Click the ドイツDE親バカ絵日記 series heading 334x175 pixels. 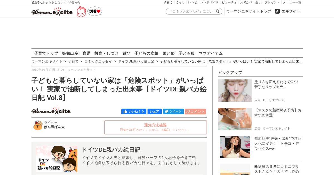tap(111, 150)
